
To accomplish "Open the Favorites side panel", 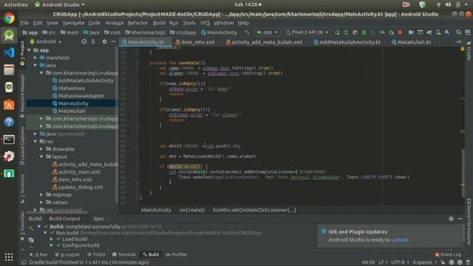I will pos(22,226).
